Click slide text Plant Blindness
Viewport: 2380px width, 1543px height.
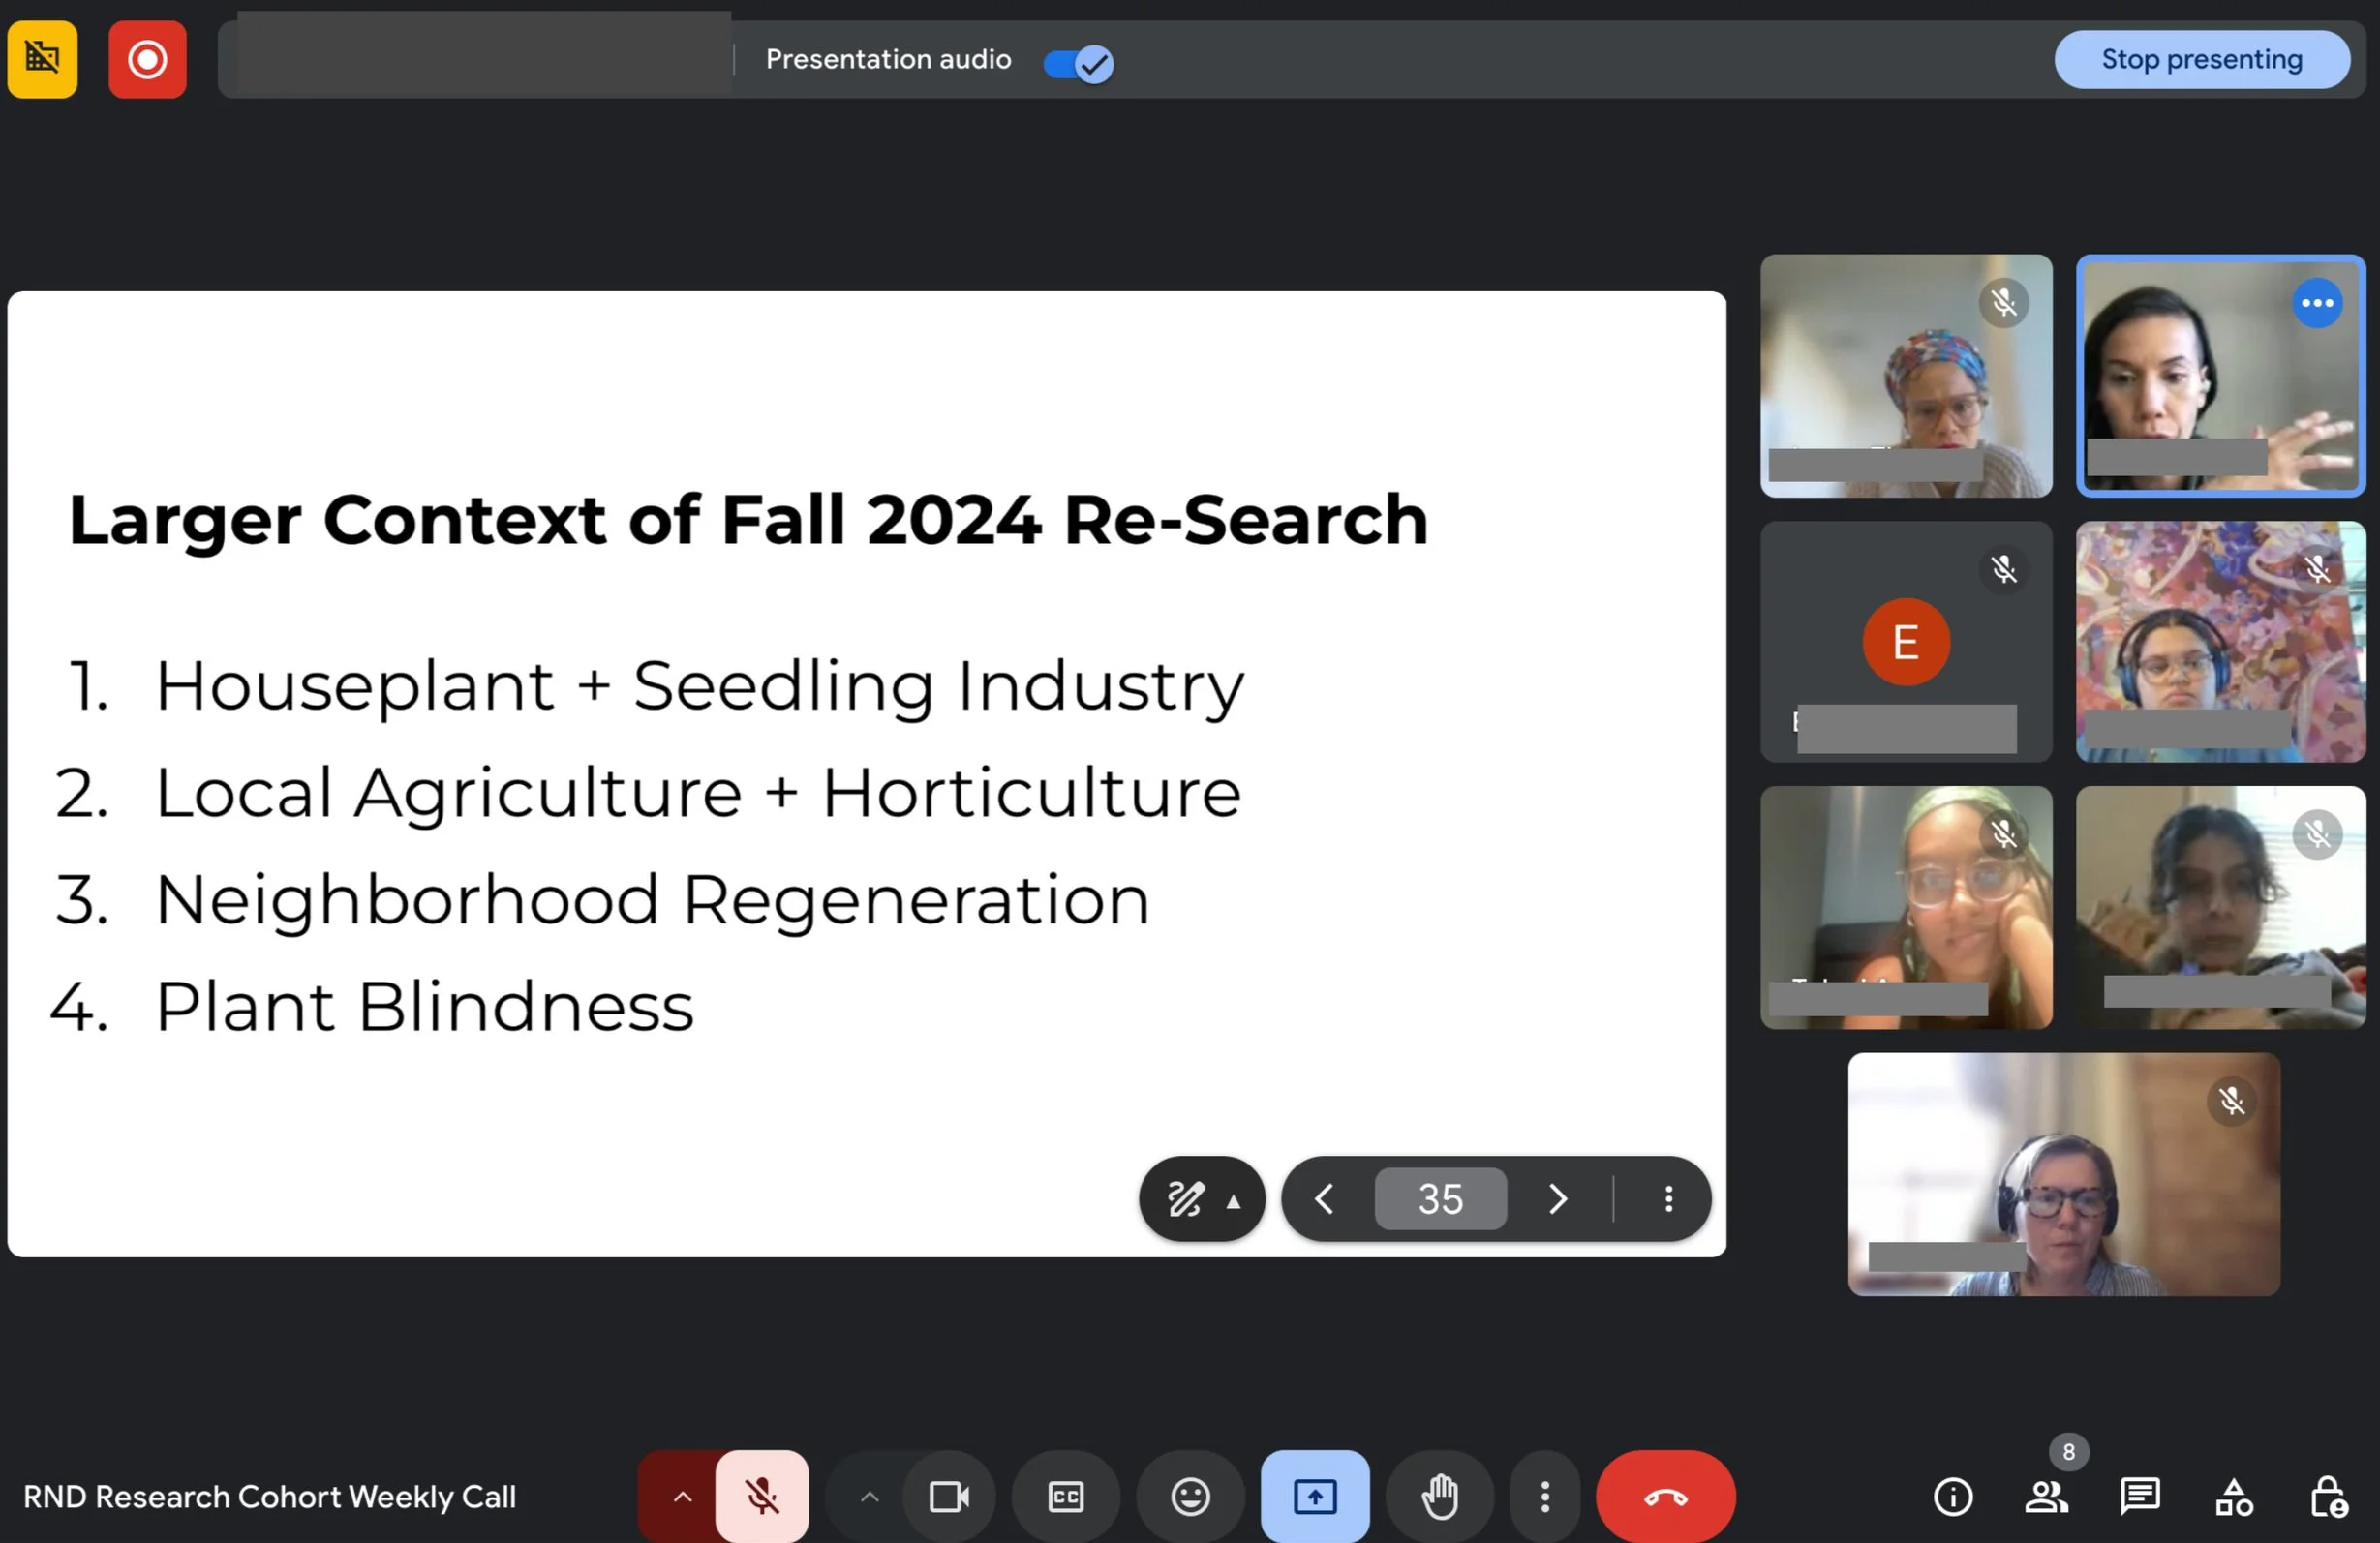(x=424, y=1006)
